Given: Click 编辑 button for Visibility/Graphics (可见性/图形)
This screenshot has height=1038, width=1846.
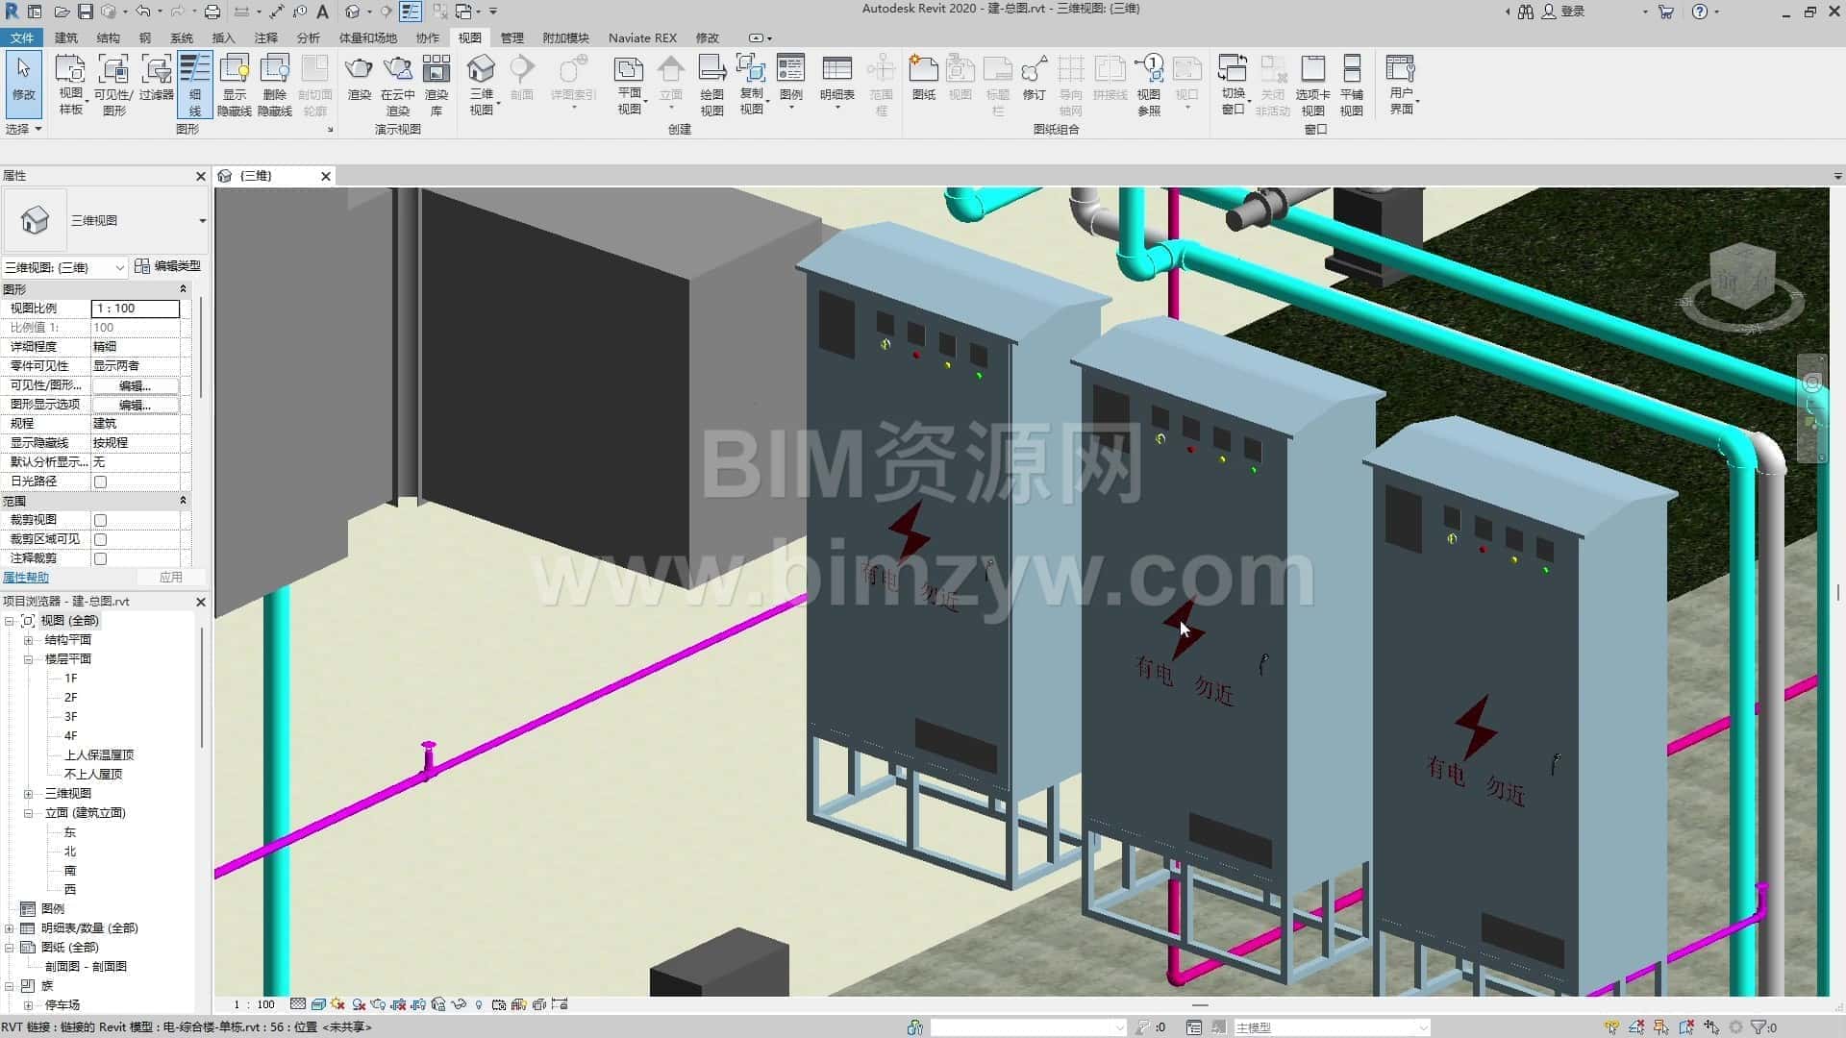Looking at the screenshot, I should pos(135,385).
